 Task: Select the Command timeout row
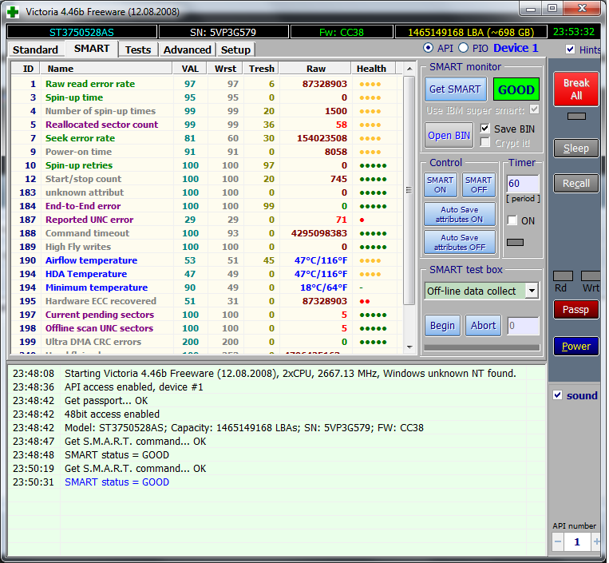206,233
